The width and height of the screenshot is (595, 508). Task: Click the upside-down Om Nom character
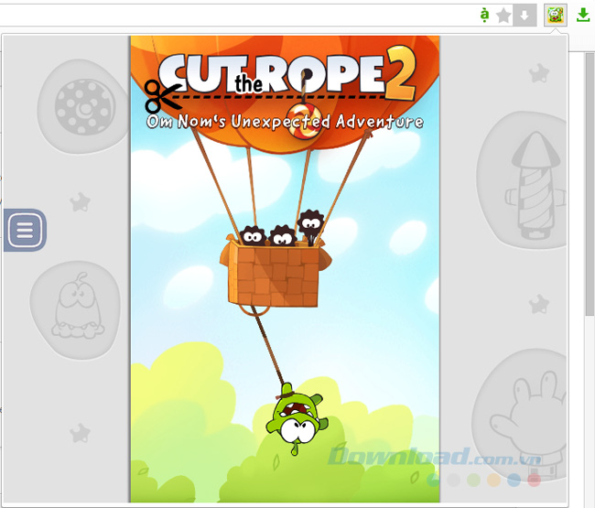[297, 418]
